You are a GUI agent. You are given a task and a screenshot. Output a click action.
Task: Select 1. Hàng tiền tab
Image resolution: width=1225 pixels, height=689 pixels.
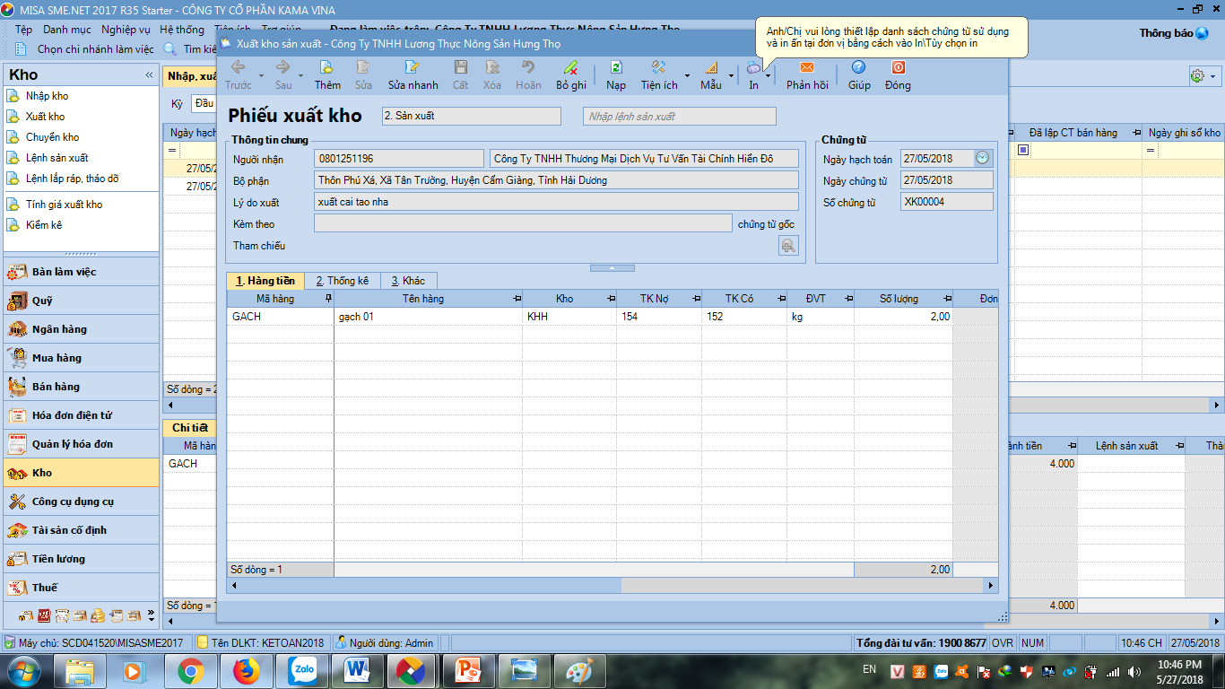coord(265,281)
